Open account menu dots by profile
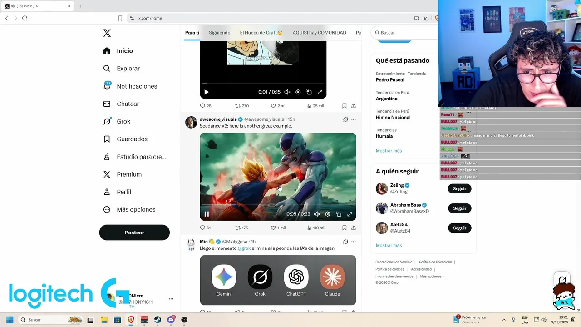The height and width of the screenshot is (327, 581). coord(171,299)
